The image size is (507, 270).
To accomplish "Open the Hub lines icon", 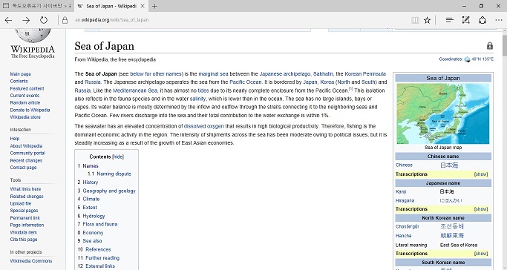I will (x=449, y=20).
